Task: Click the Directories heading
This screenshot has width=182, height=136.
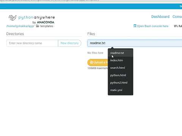Action: tap(15, 34)
